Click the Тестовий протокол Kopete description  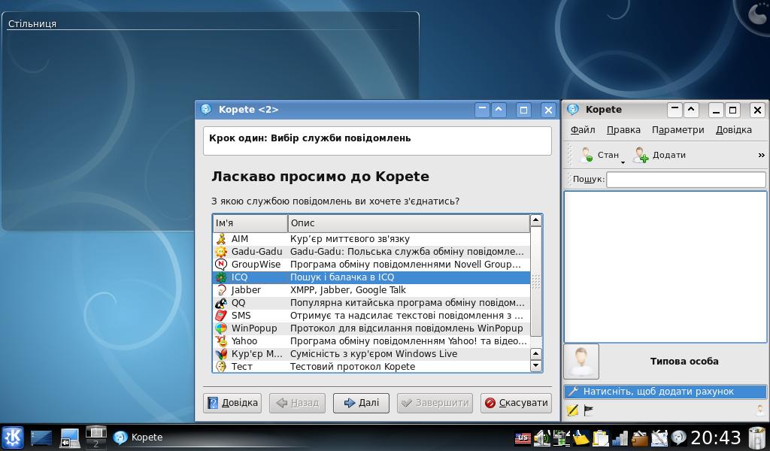[353, 367]
